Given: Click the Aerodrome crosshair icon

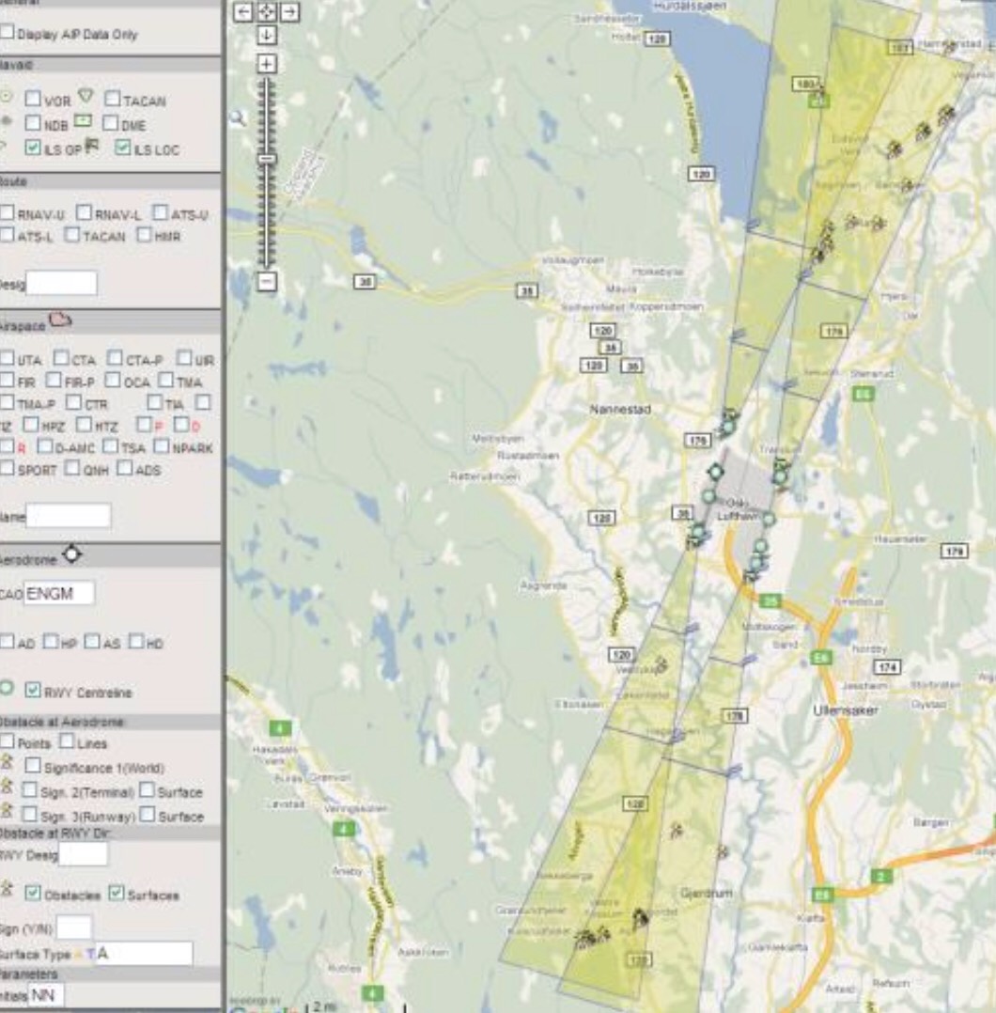Looking at the screenshot, I should click(x=71, y=554).
